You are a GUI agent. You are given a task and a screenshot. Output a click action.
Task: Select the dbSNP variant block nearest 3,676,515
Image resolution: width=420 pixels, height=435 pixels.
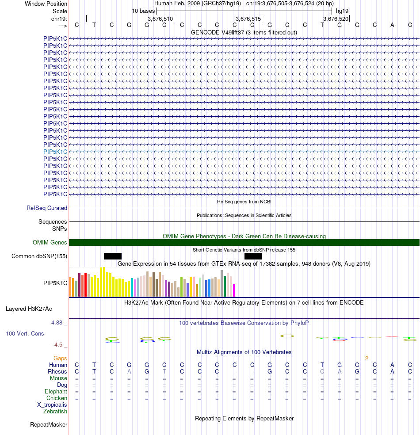click(x=253, y=256)
